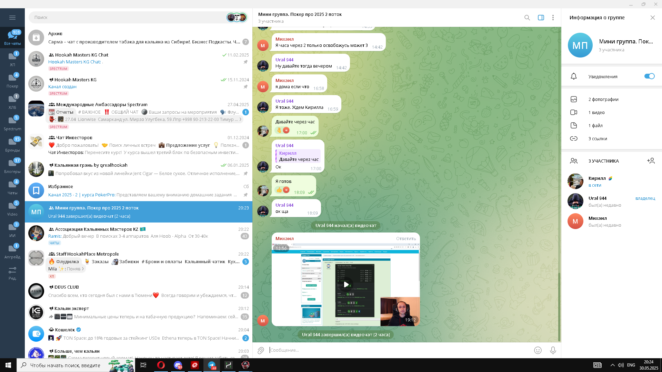Open the stories avatars beside the search field
Image resolution: width=662 pixels, height=372 pixels.
point(237,18)
